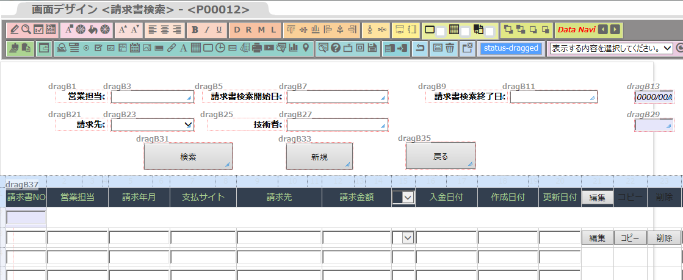
Task: Toggle bold formatting
Action: pos(195,30)
